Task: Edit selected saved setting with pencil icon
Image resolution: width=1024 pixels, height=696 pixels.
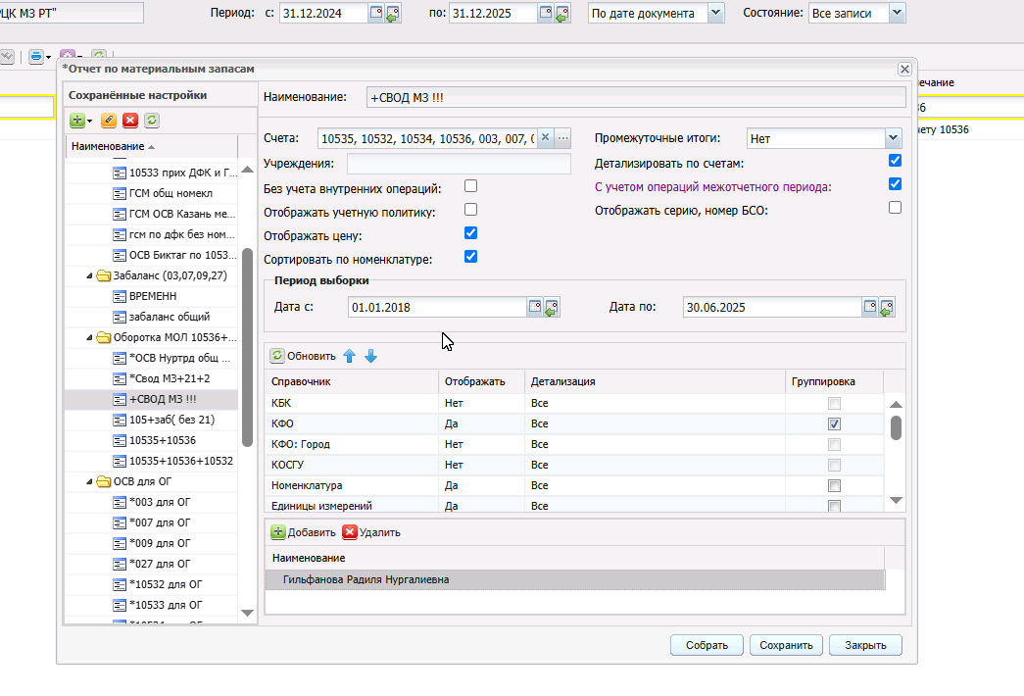Action: 109,121
